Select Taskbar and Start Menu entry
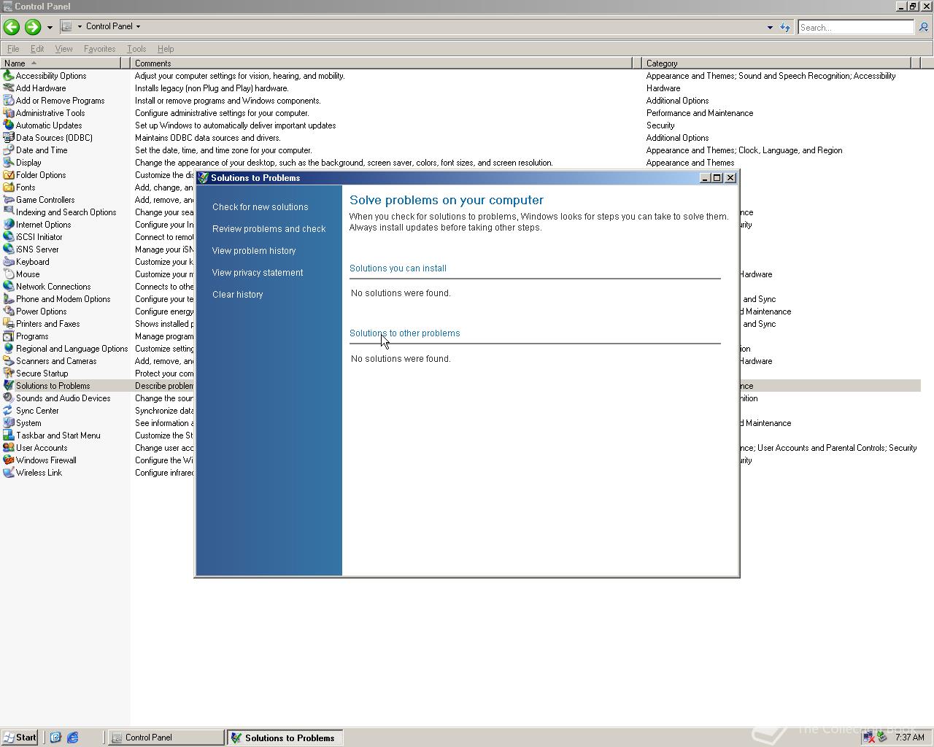This screenshot has width=934, height=747. click(x=58, y=436)
